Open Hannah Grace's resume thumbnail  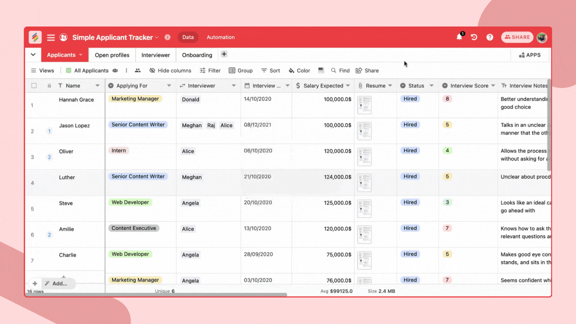coord(364,105)
